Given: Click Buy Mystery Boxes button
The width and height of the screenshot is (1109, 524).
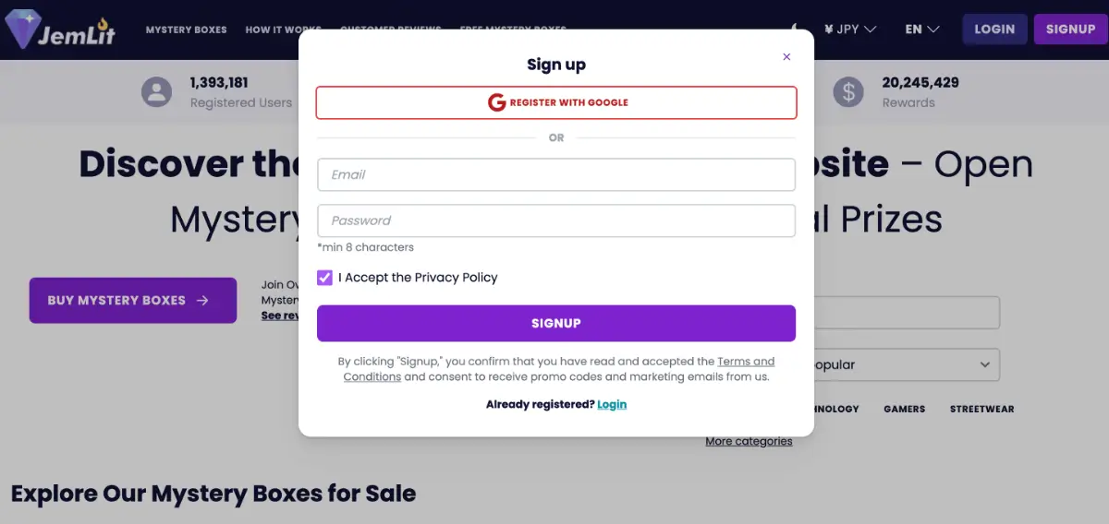Looking at the screenshot, I should coord(133,301).
